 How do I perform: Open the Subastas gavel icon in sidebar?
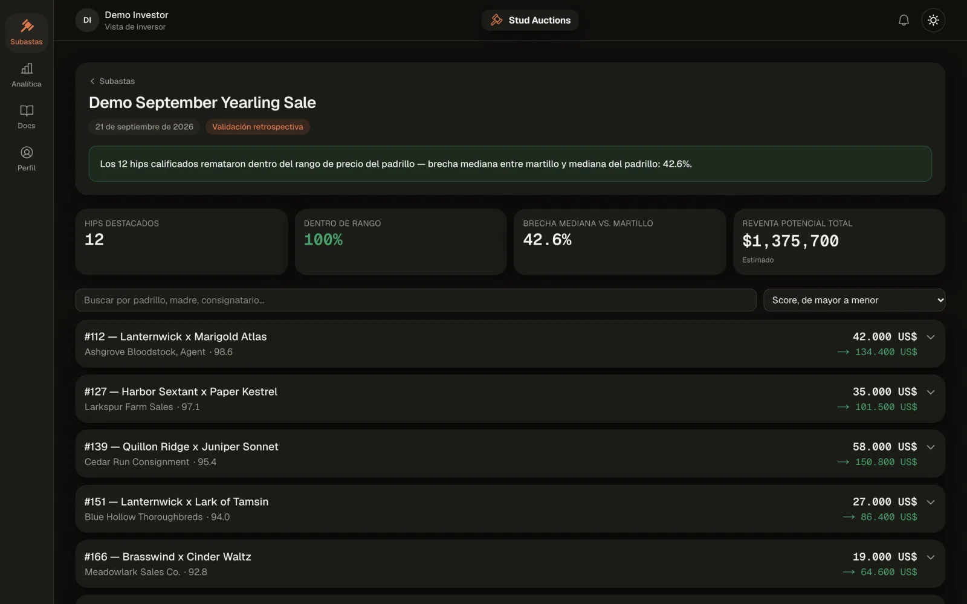(x=27, y=26)
